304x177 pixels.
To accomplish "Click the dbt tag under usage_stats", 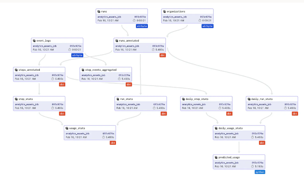I will [112, 143].
